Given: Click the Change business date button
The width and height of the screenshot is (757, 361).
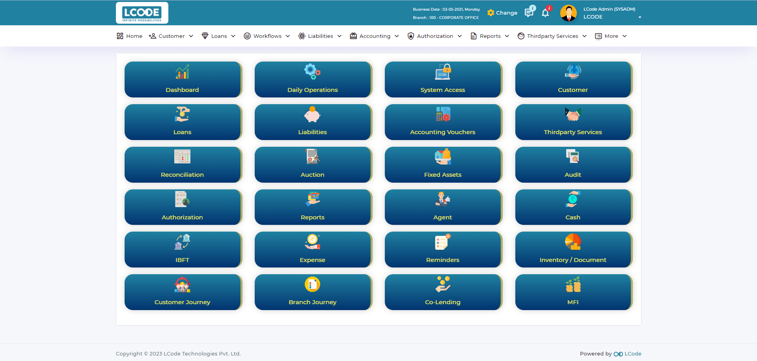Looking at the screenshot, I should click(x=502, y=13).
